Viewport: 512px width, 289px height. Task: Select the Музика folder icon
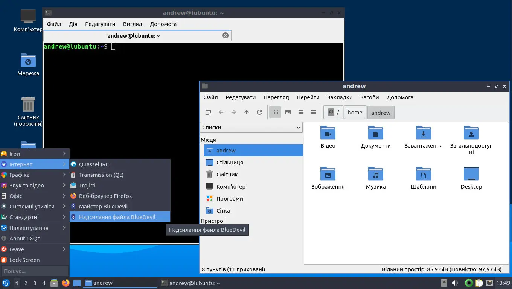[376, 174]
